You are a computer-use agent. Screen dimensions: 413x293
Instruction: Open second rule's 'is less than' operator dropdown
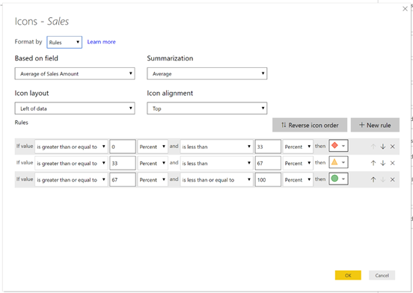pos(216,163)
